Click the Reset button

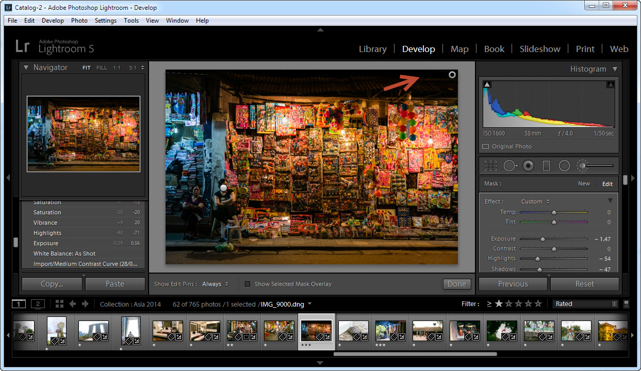click(x=584, y=284)
